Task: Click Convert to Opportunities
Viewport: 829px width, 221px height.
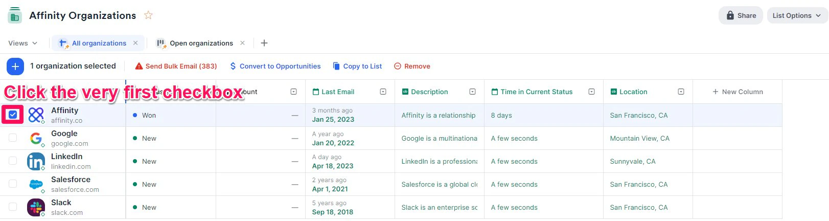Action: point(275,66)
